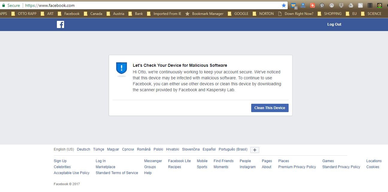This screenshot has width=388, height=192.
Task: Open the Bank bookmark folder
Action: pyautogui.click(x=136, y=14)
